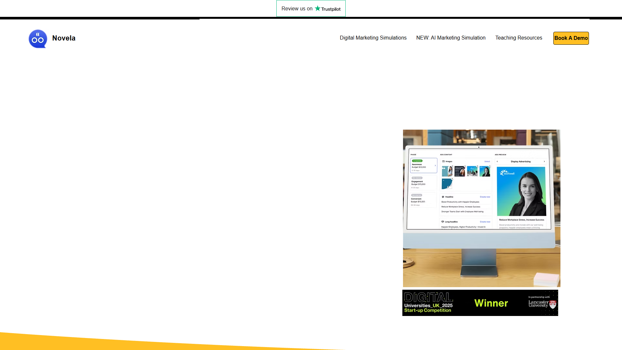Go to previous ad preview with left chevron
The width and height of the screenshot is (622, 350).
(x=497, y=161)
